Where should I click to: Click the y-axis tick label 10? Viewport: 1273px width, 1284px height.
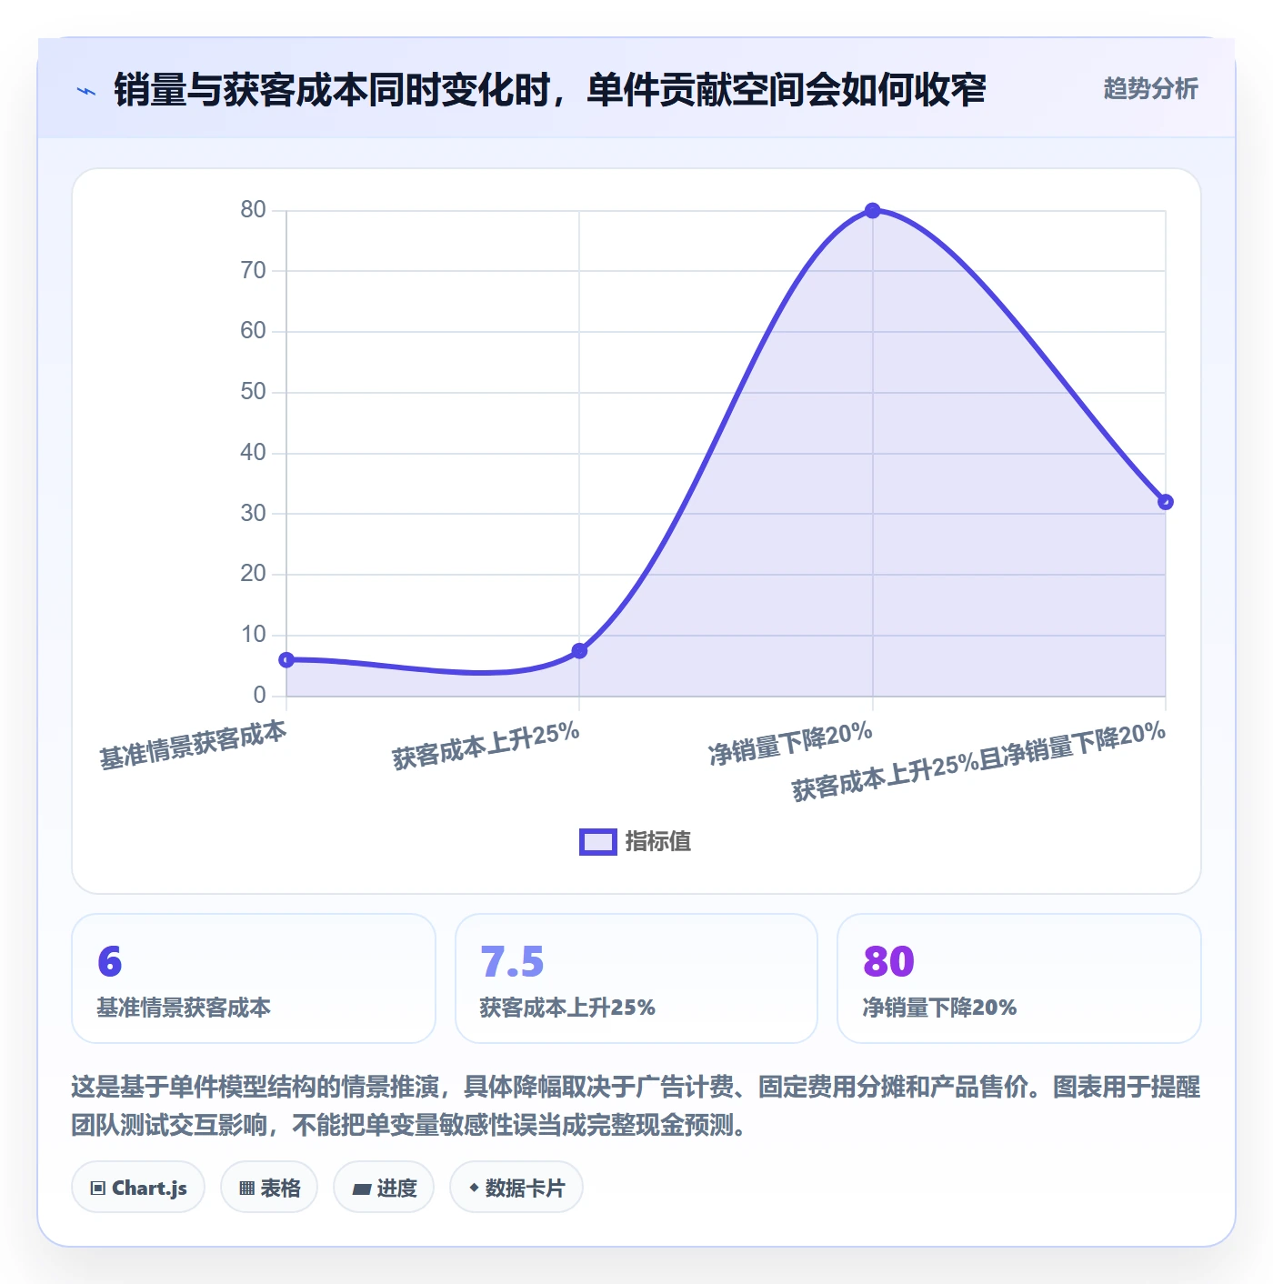tap(253, 635)
